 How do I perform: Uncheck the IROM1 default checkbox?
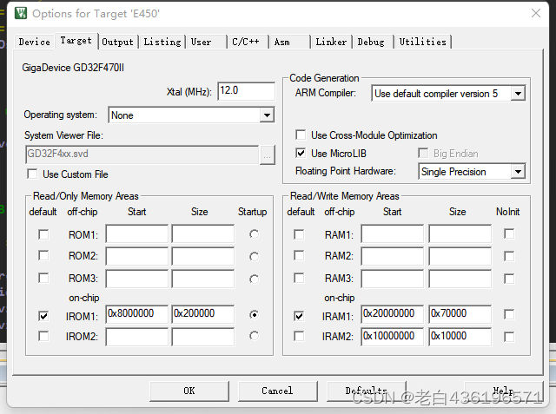tap(43, 316)
